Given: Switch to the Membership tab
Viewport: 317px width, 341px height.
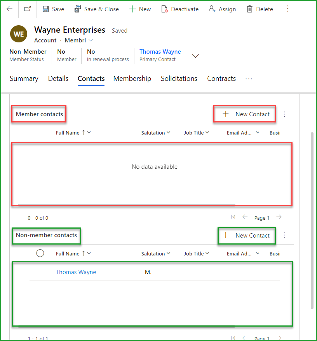Looking at the screenshot, I should pyautogui.click(x=132, y=79).
